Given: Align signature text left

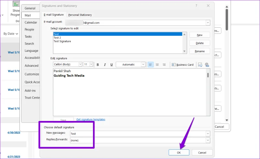Looking at the screenshot, I should (150, 65).
